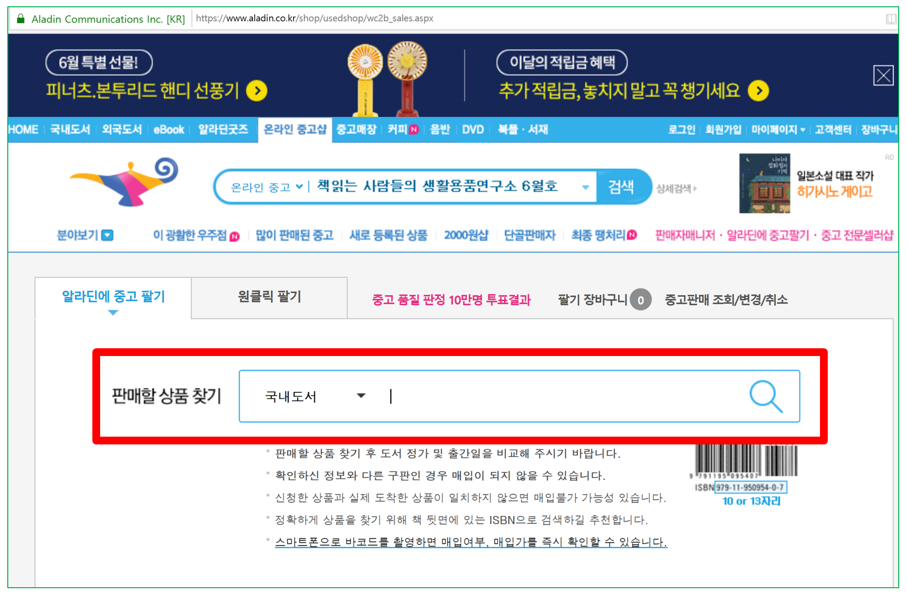Viewport: 907px width, 595px height.
Task: Open the 마이페이지 dropdown menu
Action: point(778,130)
